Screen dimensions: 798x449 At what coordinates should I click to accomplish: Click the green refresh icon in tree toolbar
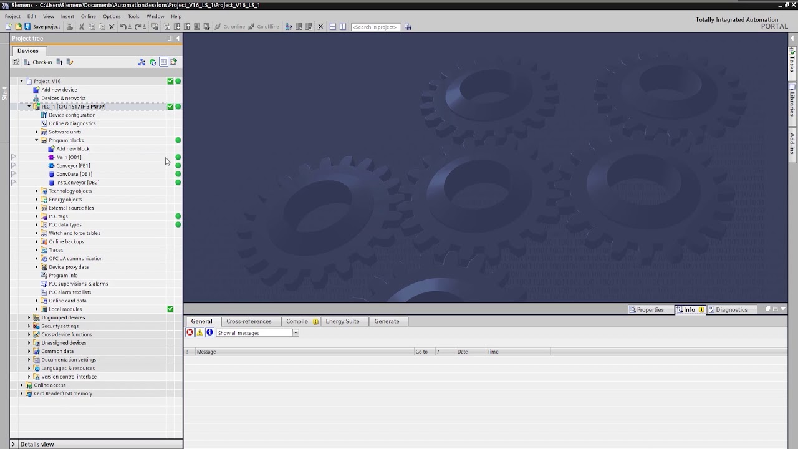pos(152,62)
